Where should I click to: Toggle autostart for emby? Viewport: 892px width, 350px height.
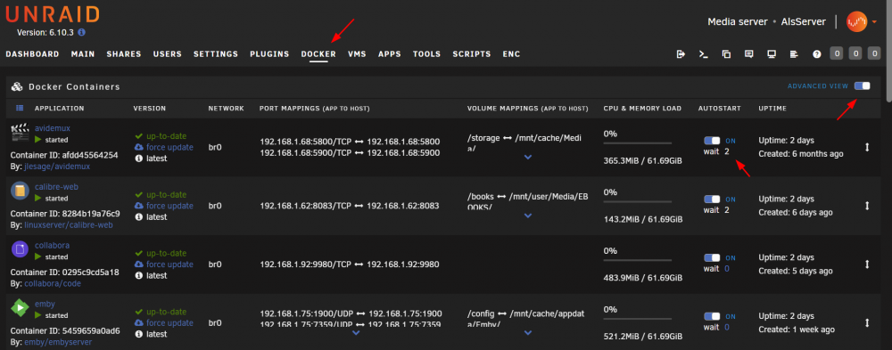click(x=712, y=316)
